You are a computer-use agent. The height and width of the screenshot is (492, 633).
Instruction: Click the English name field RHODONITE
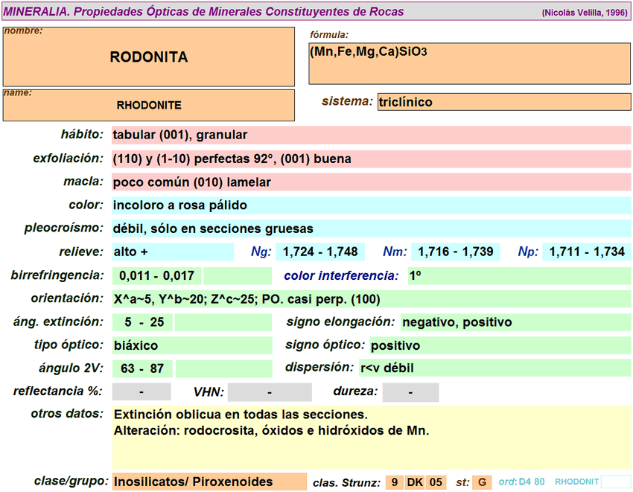tap(149, 106)
